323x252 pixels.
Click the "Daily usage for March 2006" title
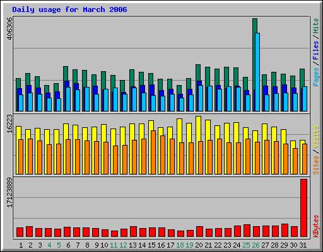coord(69,9)
